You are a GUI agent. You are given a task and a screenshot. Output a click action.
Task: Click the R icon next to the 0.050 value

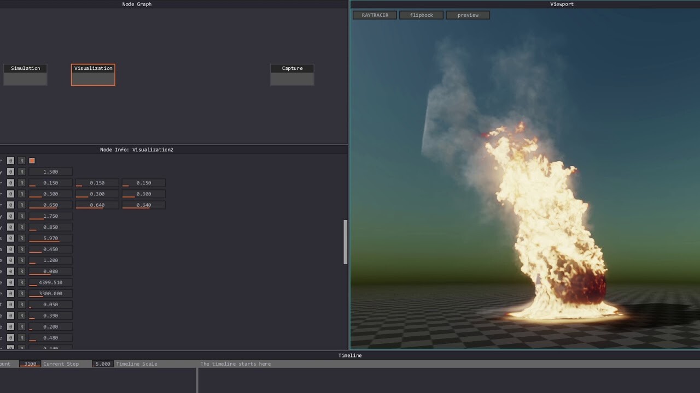click(x=21, y=304)
